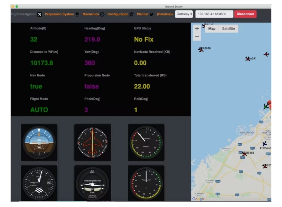Viewport: 282px width, 207px height.
Task: Click the artificial horizon attitude indicator
Action: point(39,142)
